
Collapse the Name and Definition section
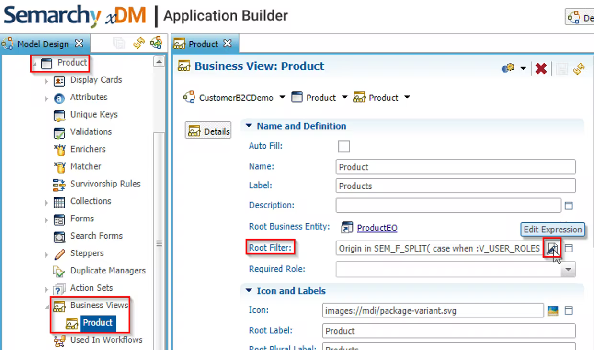[x=249, y=126]
